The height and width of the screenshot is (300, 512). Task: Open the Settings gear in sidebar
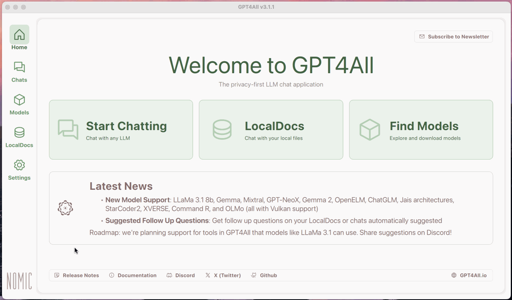pyautogui.click(x=19, y=165)
